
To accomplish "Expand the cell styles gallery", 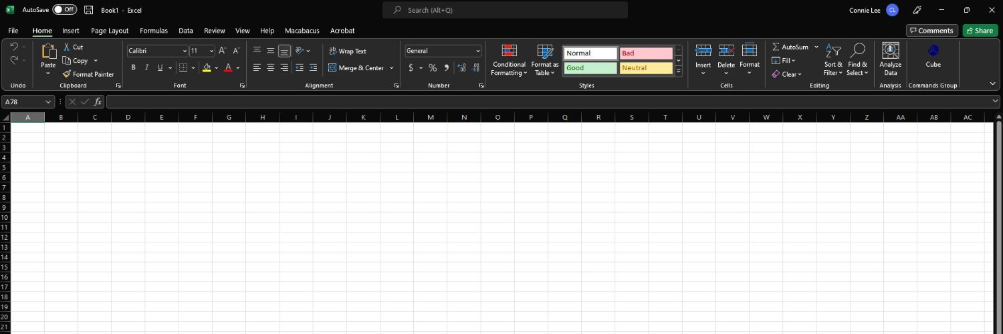I will 679,71.
